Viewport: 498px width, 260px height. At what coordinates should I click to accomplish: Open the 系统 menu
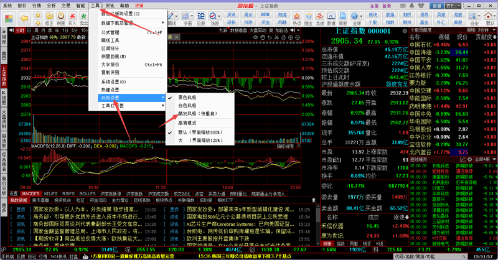point(7,6)
